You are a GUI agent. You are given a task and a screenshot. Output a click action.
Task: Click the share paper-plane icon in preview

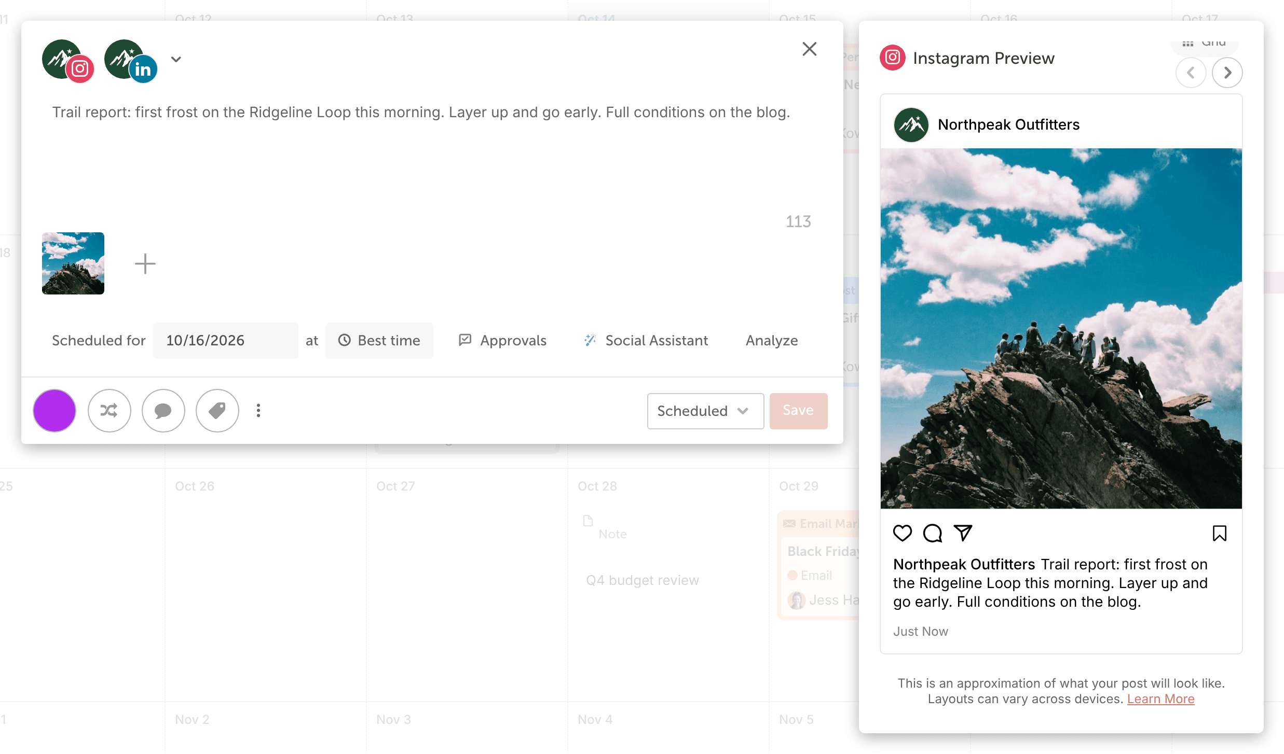point(963,533)
